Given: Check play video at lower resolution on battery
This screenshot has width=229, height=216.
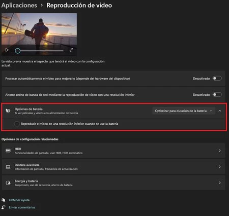Looking at the screenshot, I should [x=17, y=124].
